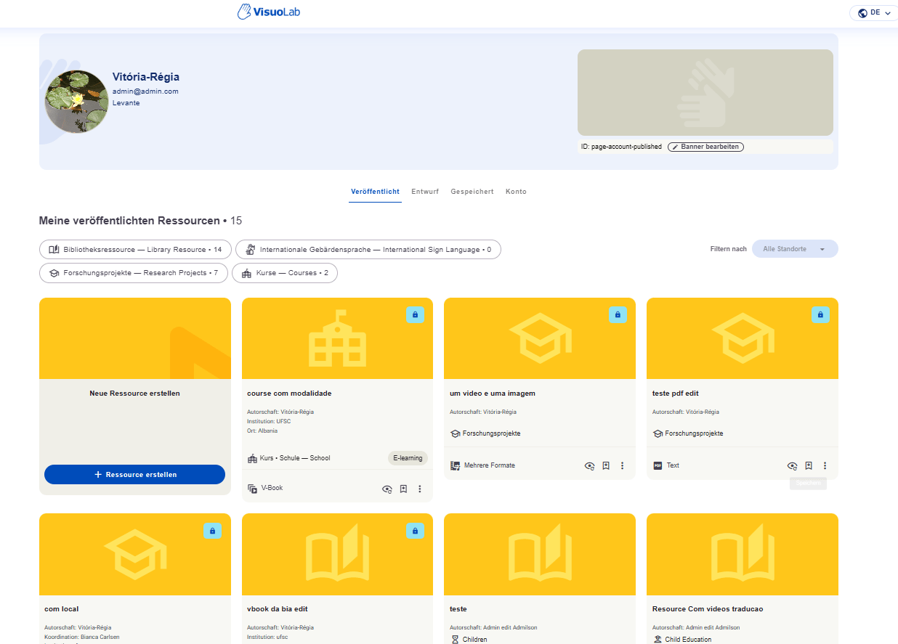Image resolution: width=898 pixels, height=644 pixels.
Task: Click open book thumbnail of Resource Com videos traducao
Action: 743,555
